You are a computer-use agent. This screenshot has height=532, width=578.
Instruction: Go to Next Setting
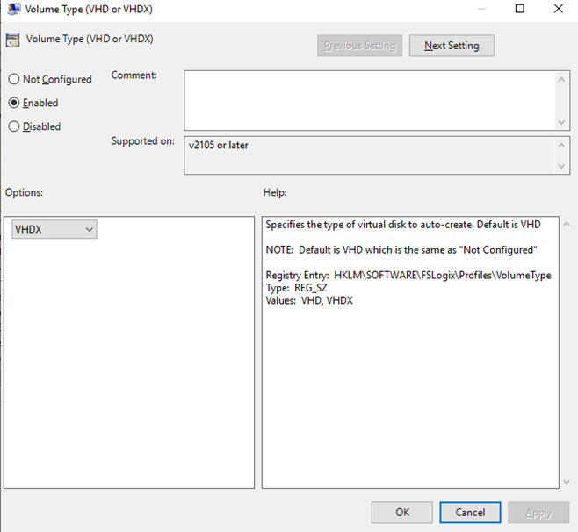(452, 46)
